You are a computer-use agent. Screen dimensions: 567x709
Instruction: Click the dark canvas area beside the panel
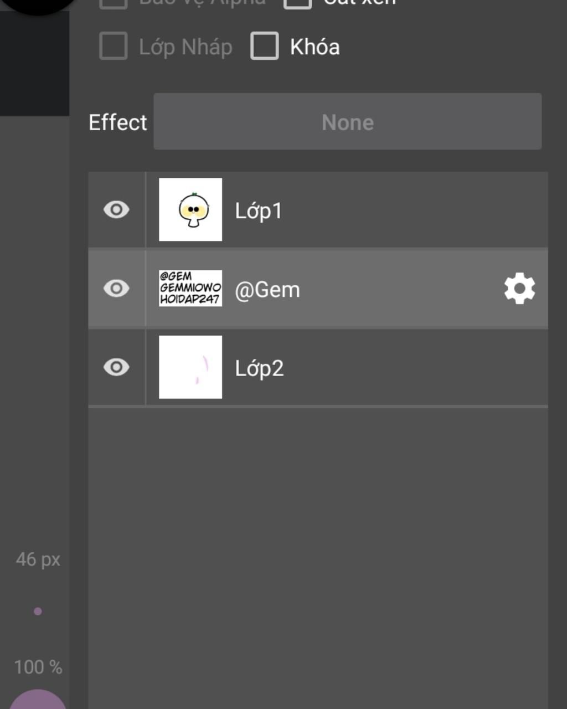[x=34, y=64]
